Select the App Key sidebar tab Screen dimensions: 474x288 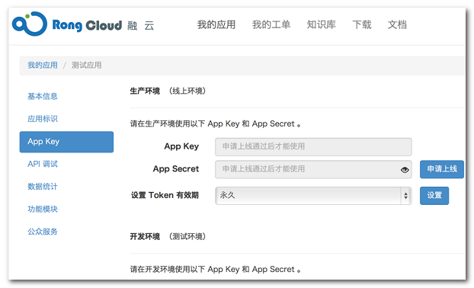(x=66, y=142)
